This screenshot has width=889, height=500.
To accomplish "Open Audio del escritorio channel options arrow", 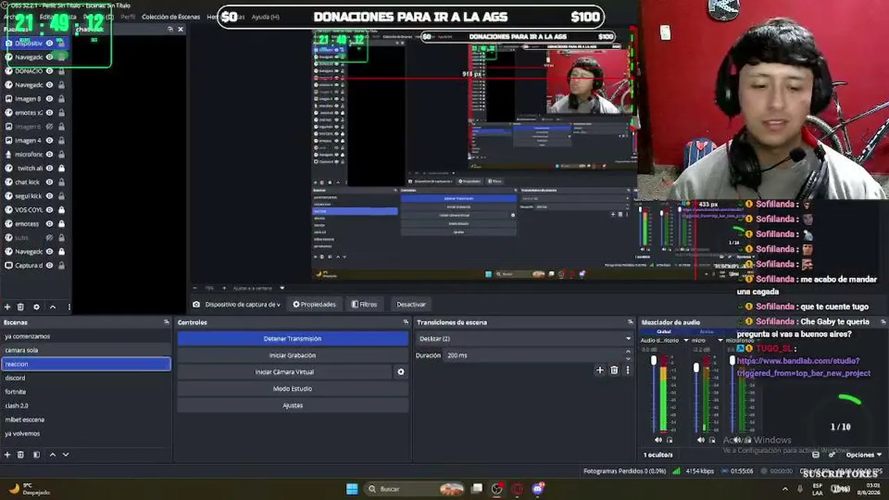I will pyautogui.click(x=686, y=341).
